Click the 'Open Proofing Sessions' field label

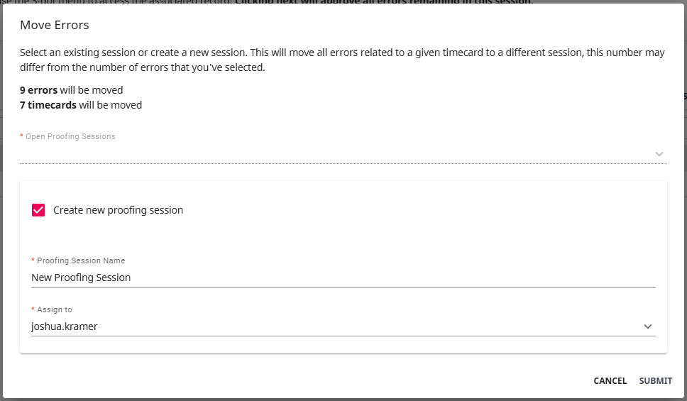point(70,136)
